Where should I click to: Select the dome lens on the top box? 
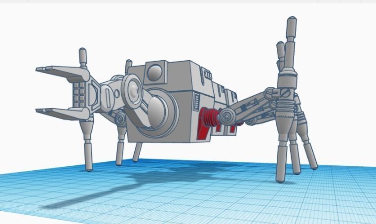(x=155, y=73)
